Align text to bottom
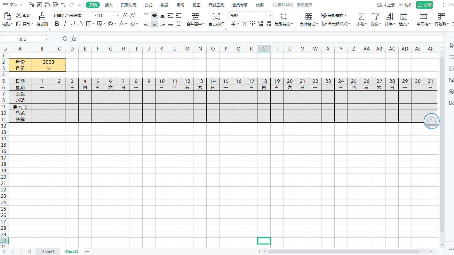This screenshot has width=454, height=255. (x=163, y=15)
